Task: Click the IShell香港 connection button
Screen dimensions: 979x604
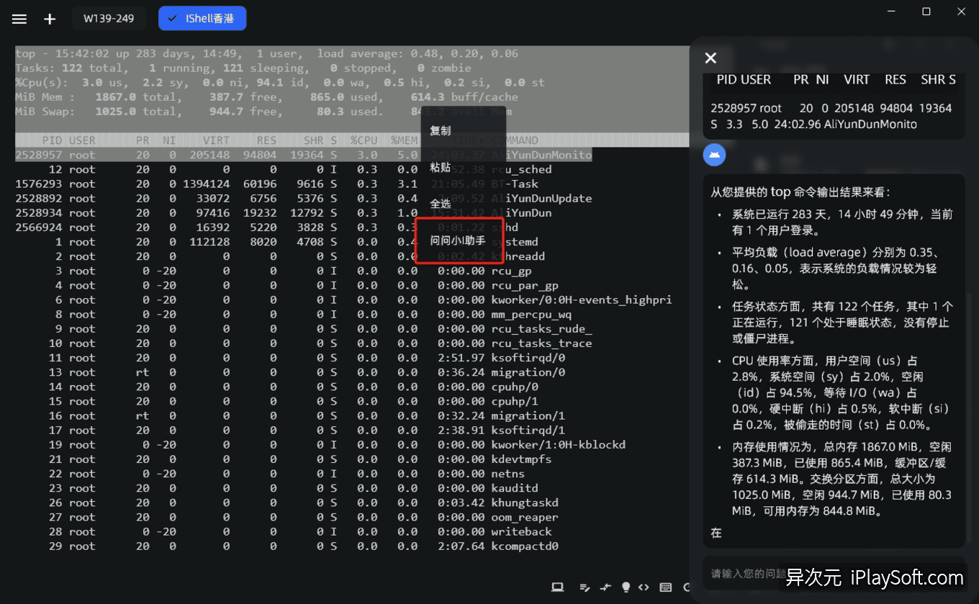Action: 202,19
